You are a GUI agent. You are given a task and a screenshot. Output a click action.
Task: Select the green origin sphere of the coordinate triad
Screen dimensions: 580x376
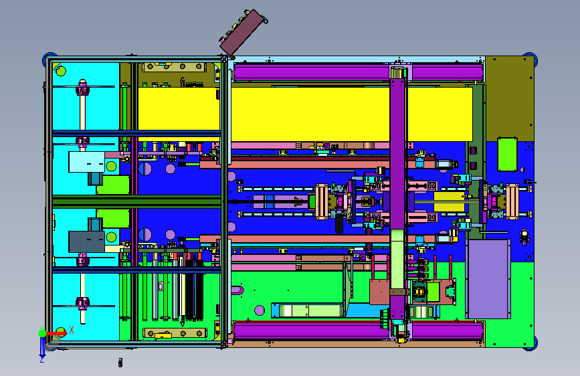coord(43,333)
